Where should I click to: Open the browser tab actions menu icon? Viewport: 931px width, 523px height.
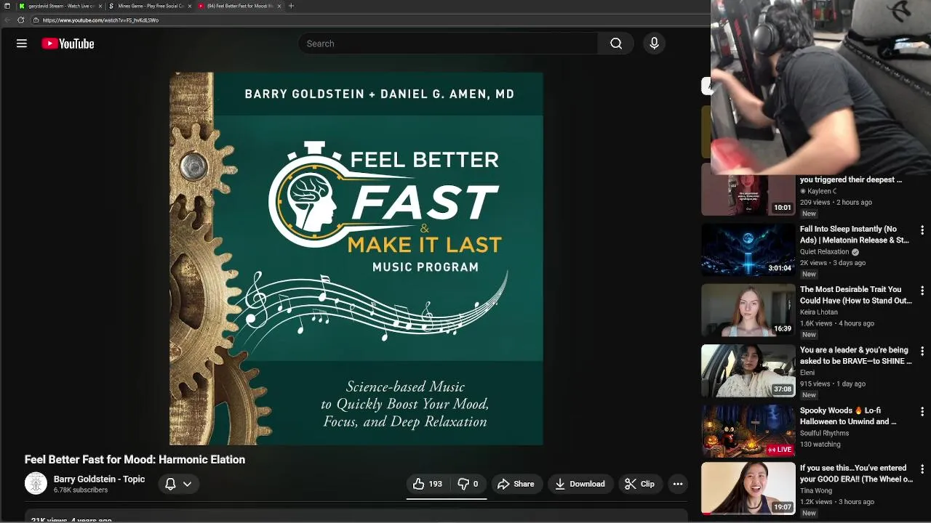tap(7, 6)
